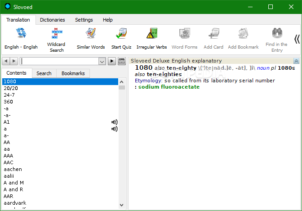The image size is (302, 211).
Task: Collapse the toolbar with double chevron
Action: [297, 39]
